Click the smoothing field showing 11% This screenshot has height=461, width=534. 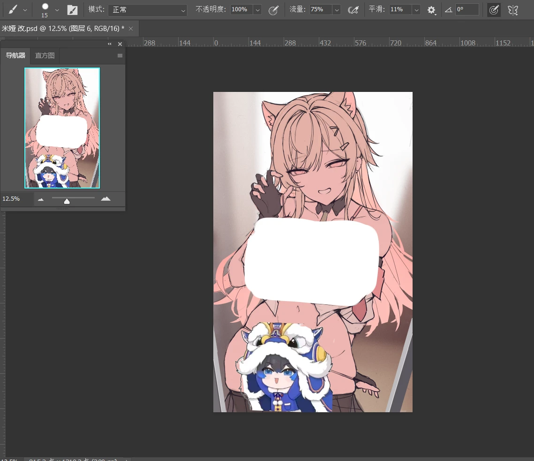click(x=400, y=9)
